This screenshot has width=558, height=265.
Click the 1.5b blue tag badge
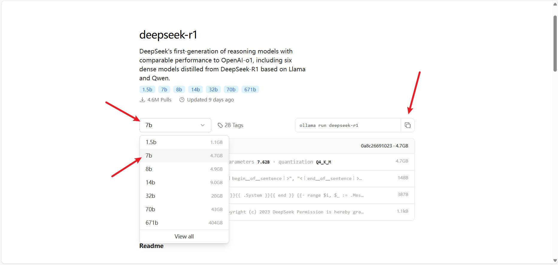147,90
